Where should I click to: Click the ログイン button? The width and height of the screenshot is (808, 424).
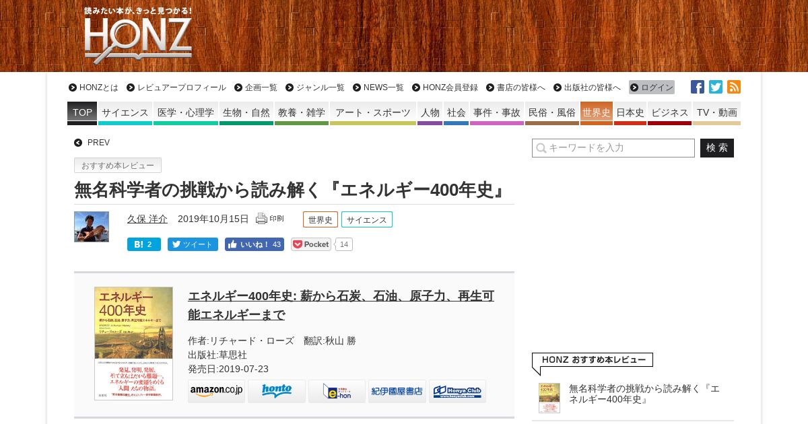click(652, 87)
